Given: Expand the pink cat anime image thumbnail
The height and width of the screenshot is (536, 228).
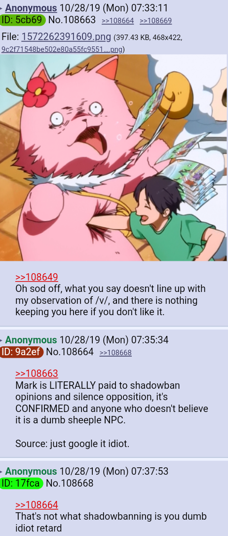Looking at the screenshot, I should click(114, 158).
